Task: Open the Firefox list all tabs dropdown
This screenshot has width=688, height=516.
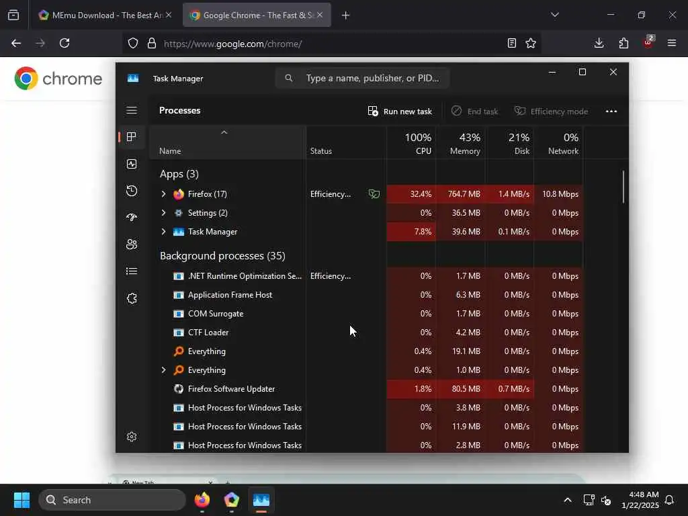Action: 555,15
